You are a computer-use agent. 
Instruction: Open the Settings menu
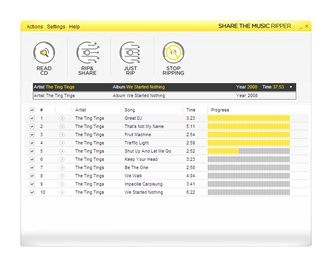tap(56, 27)
